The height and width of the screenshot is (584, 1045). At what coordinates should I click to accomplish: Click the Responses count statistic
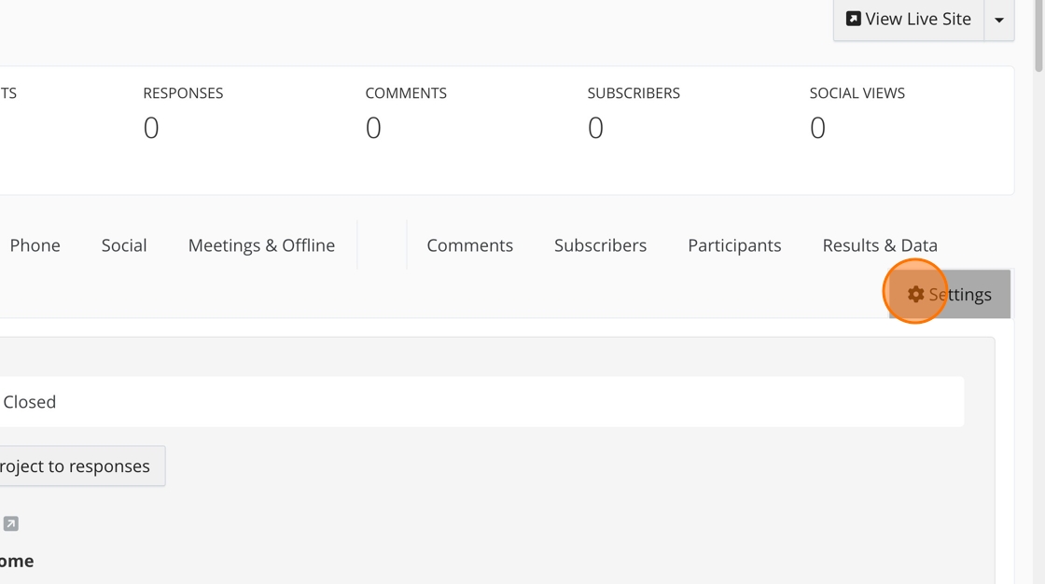tap(151, 128)
